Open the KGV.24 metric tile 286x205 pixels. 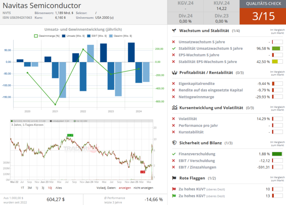tap(185, 6)
